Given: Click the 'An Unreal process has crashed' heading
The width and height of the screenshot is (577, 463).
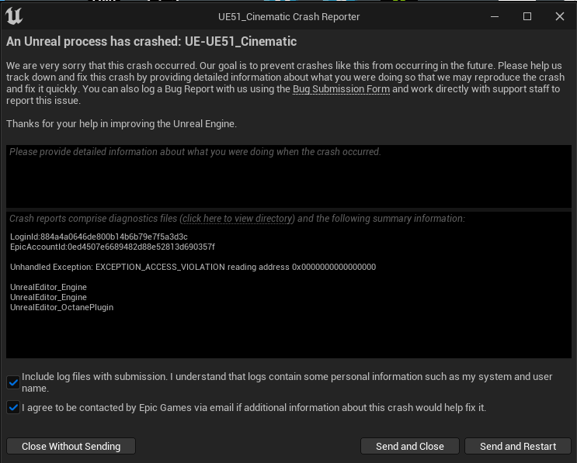Looking at the screenshot, I should point(151,41).
